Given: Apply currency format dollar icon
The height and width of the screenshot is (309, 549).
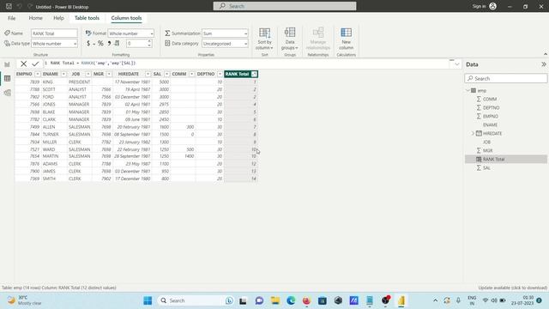Looking at the screenshot, I should coord(88,43).
